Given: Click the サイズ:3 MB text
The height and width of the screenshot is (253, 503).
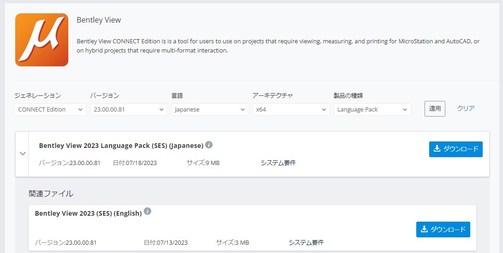Looking at the screenshot, I should tap(233, 242).
